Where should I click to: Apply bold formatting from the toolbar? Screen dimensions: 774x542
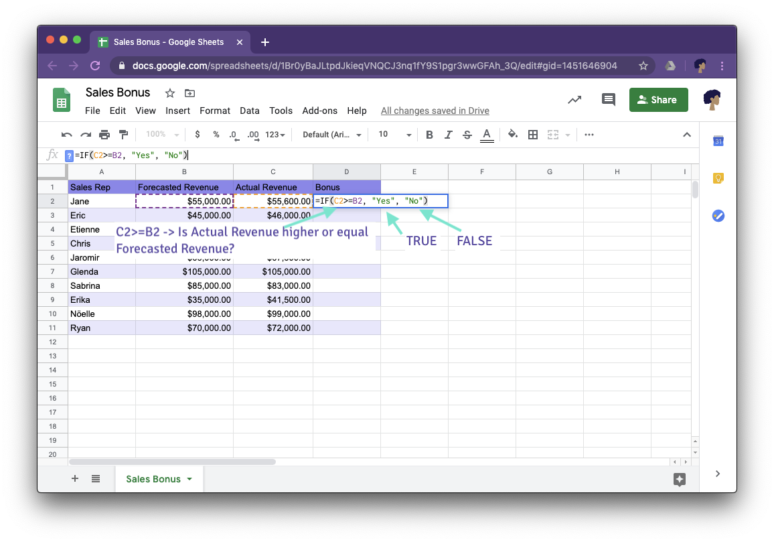pyautogui.click(x=429, y=135)
